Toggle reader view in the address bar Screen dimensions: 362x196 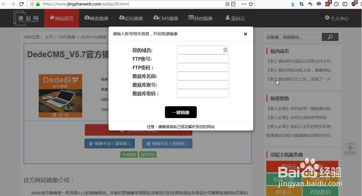tap(233, 4)
